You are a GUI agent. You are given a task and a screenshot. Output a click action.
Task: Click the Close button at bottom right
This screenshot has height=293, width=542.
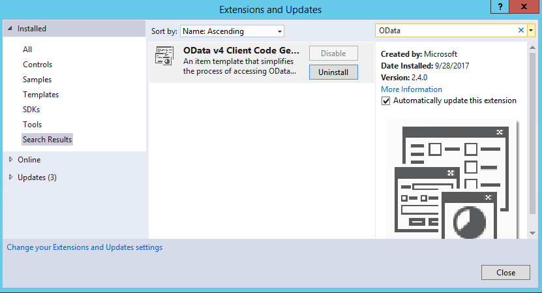click(505, 273)
